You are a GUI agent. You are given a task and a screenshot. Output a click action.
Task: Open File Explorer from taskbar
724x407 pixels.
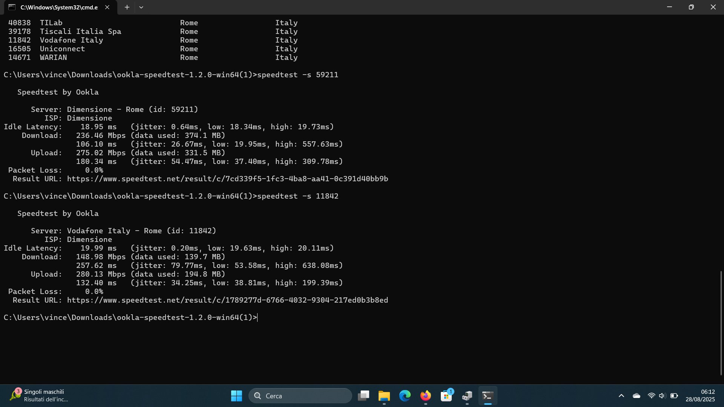[x=384, y=396]
